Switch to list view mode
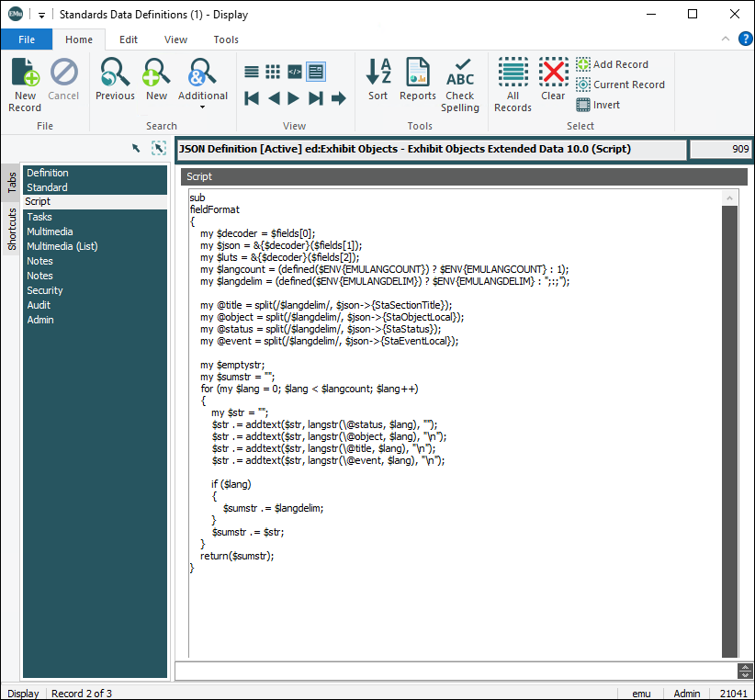Image resolution: width=755 pixels, height=700 pixels. tap(252, 72)
